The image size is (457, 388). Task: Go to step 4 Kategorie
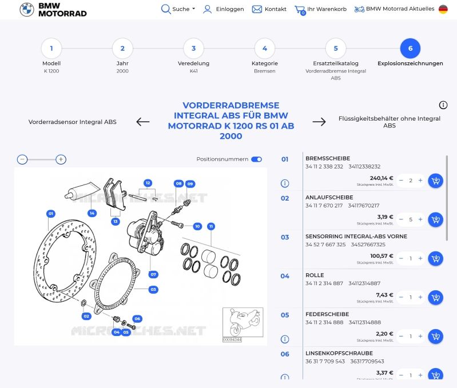click(265, 49)
